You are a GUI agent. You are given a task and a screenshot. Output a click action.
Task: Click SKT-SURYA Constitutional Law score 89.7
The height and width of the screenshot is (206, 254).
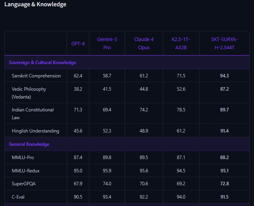tap(224, 110)
